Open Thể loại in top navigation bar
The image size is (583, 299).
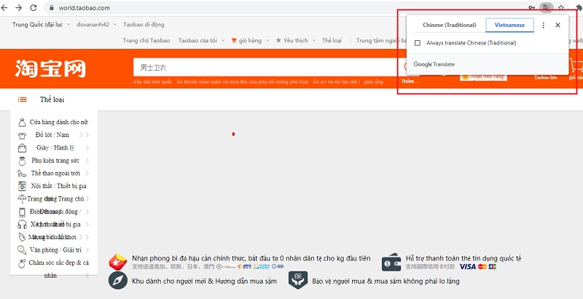point(332,41)
